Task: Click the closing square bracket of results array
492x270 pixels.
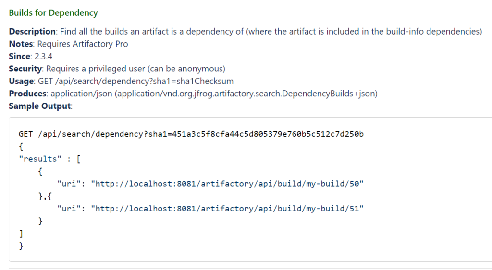Action: (x=21, y=234)
